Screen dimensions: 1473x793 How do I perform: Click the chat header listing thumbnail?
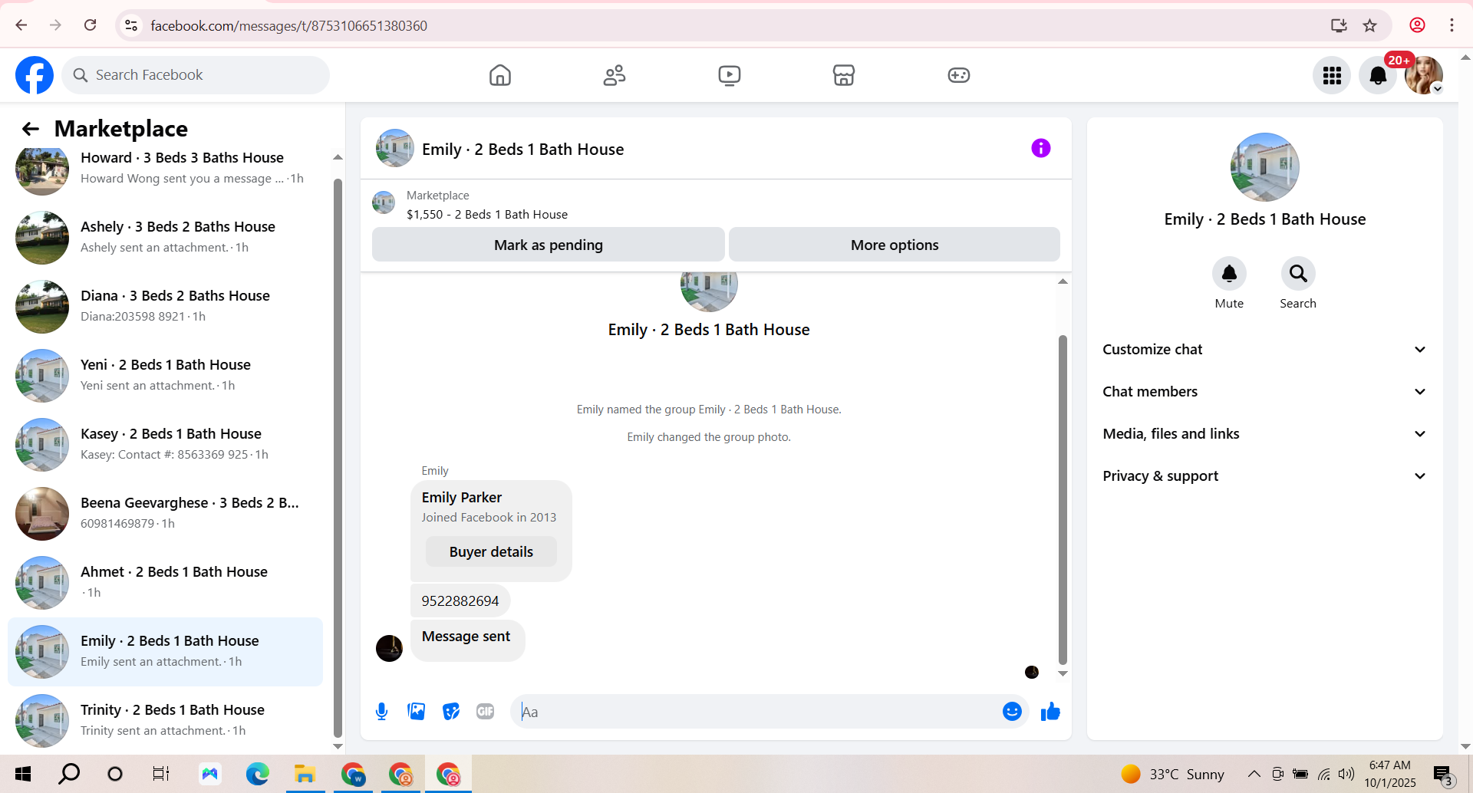pos(394,148)
